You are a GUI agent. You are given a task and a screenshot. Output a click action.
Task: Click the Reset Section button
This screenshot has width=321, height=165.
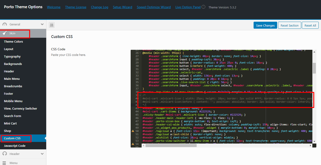point(289,25)
